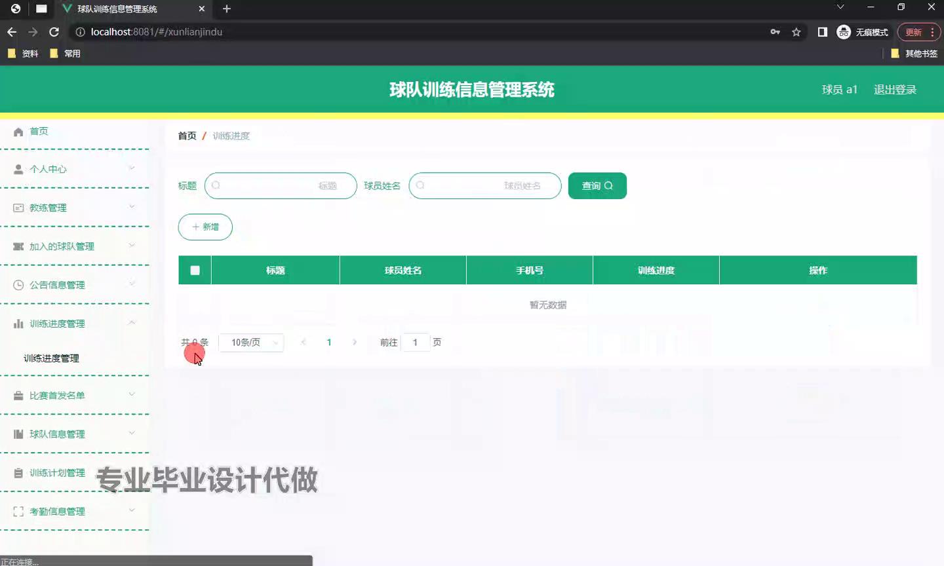944x566 pixels.
Task: Click the green 查询 search button
Action: coord(597,186)
